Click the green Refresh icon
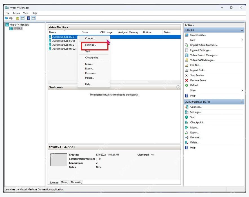249x197 pixels. pos(186,85)
